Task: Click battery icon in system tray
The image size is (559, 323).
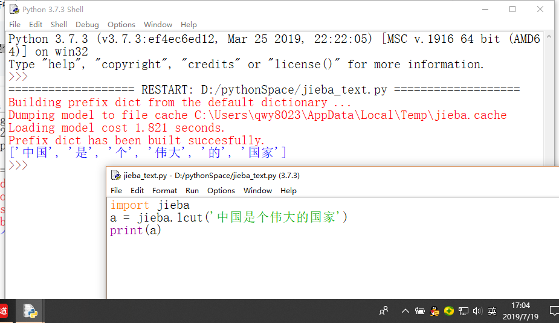Action: point(419,312)
